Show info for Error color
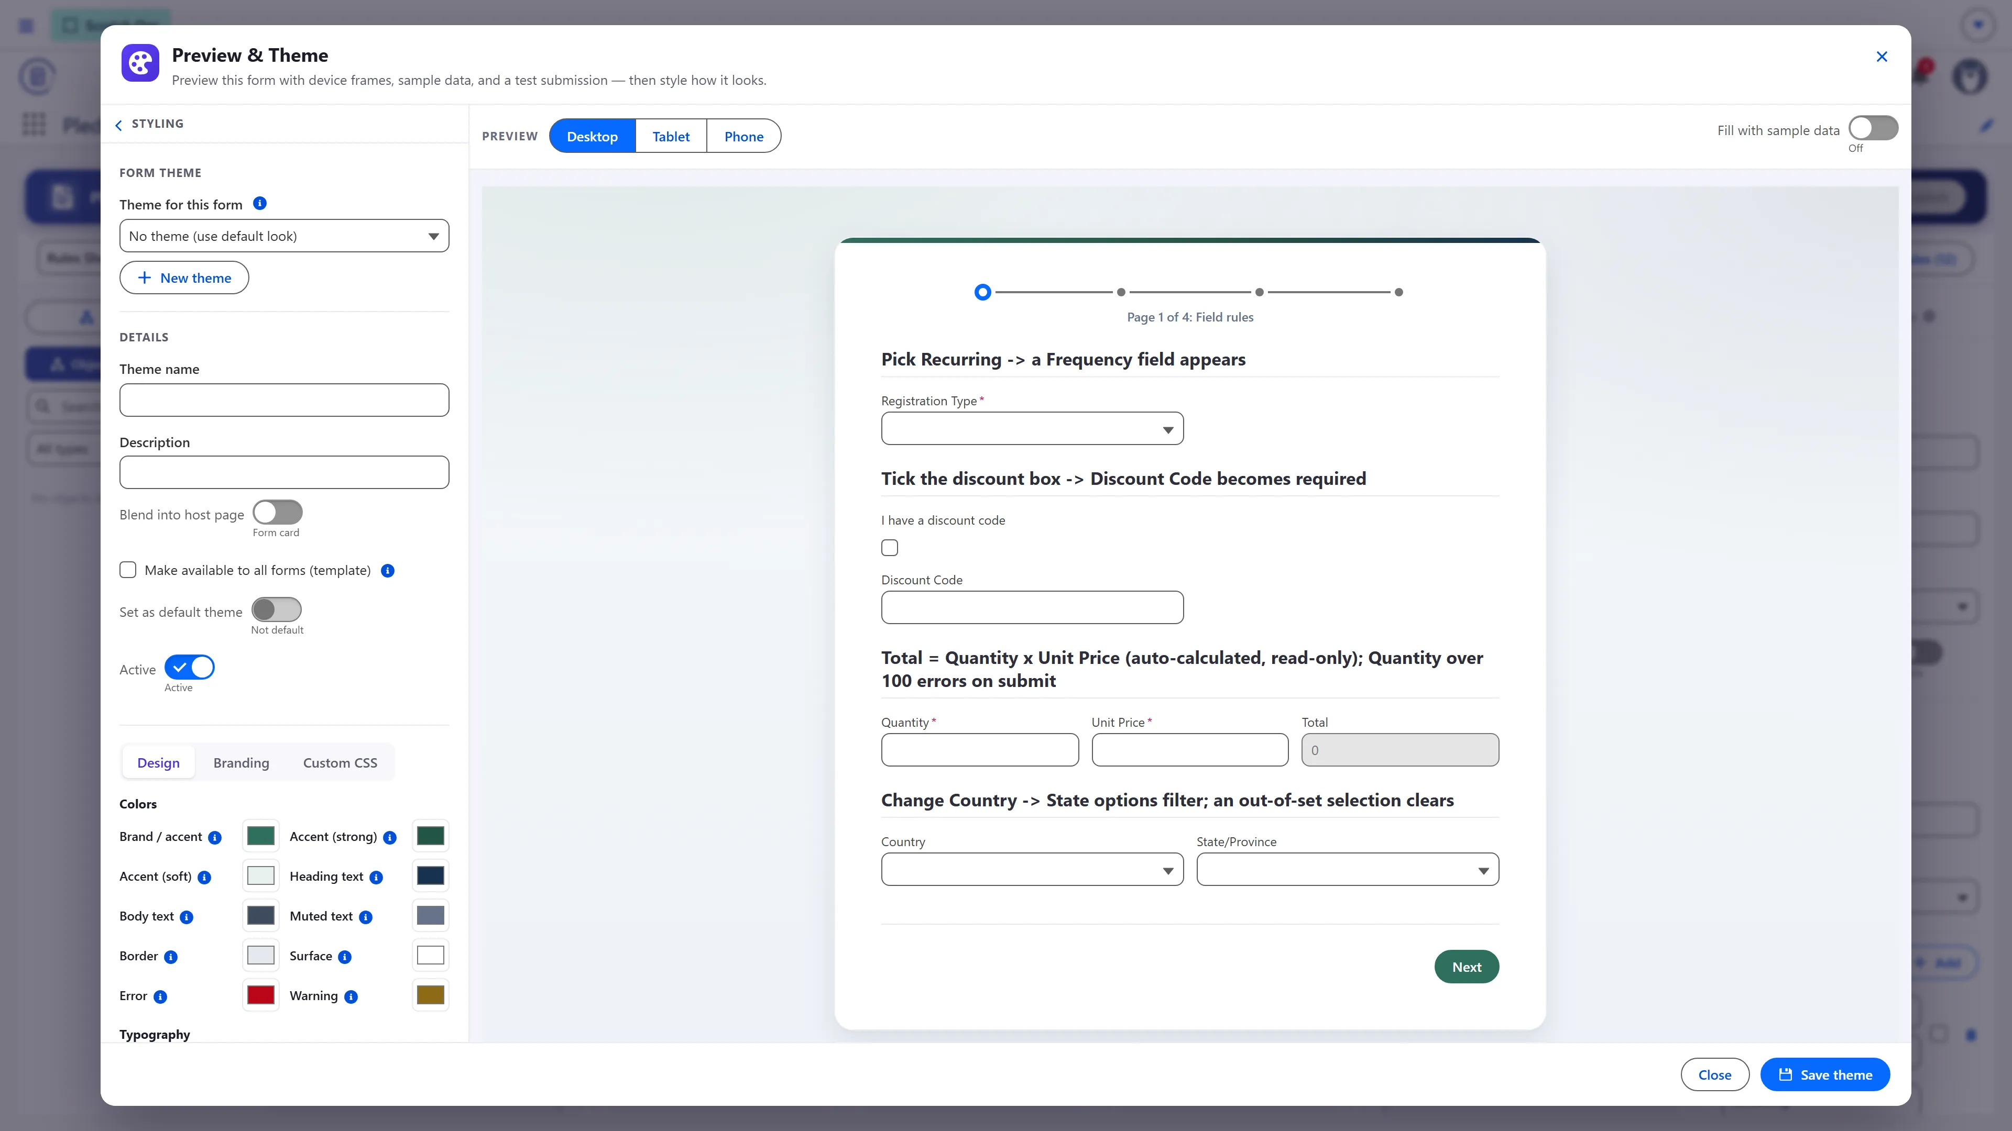Image resolution: width=2012 pixels, height=1131 pixels. pyautogui.click(x=160, y=997)
